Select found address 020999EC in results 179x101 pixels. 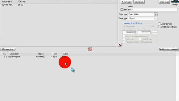(x=7, y=5)
